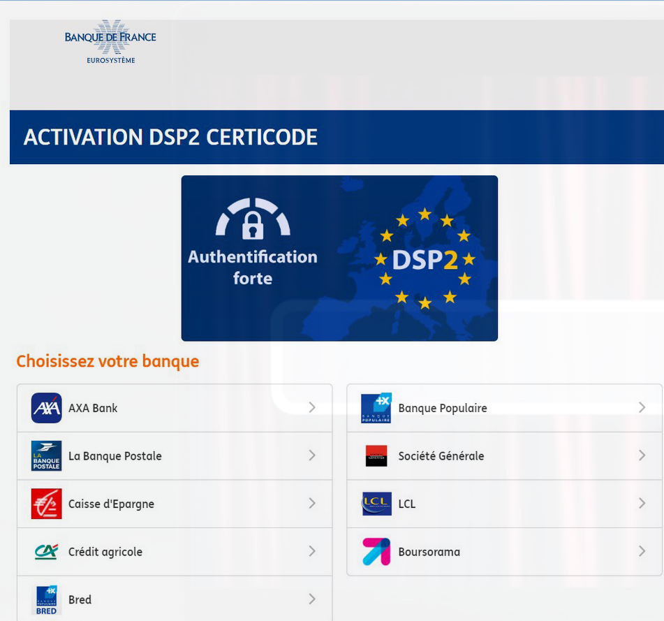Screen dimensions: 664x621
Task: Select Boursorama label
Action: 429,552
